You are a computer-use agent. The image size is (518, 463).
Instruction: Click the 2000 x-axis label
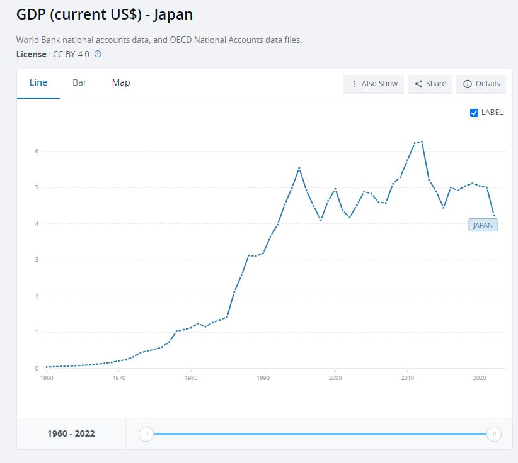point(335,377)
